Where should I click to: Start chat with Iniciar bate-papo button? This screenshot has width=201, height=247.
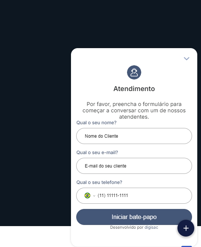coord(134,217)
